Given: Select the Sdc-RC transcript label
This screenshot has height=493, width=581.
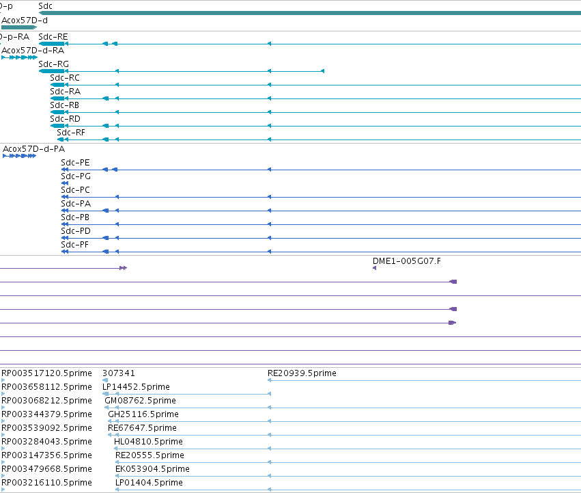Looking at the screenshot, I should (x=65, y=77).
